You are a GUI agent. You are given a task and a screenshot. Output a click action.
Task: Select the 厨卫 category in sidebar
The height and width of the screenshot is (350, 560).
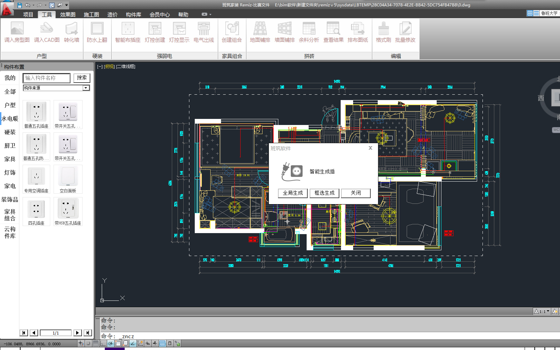10,146
